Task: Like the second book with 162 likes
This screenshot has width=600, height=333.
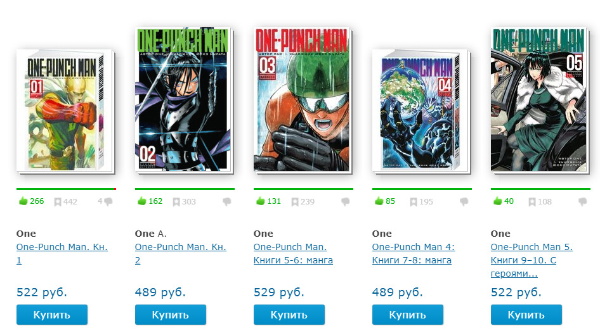Action: [x=142, y=201]
